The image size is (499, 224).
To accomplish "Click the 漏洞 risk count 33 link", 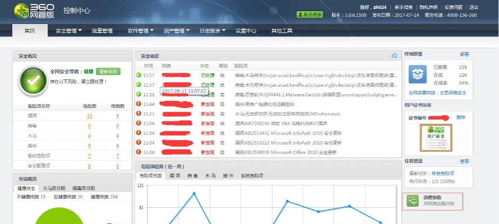I will [x=90, y=116].
